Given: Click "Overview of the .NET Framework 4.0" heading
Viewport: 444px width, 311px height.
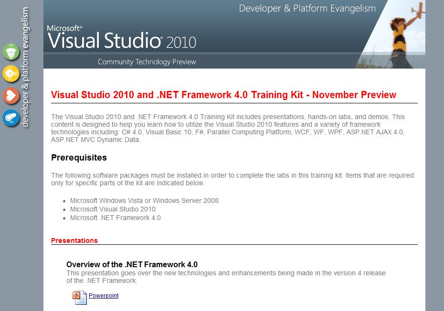Looking at the screenshot, I should tap(132, 264).
